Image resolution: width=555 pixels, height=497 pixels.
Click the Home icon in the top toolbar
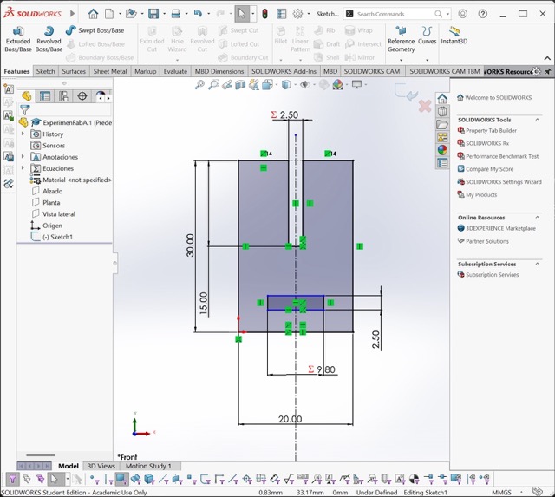[93, 14]
